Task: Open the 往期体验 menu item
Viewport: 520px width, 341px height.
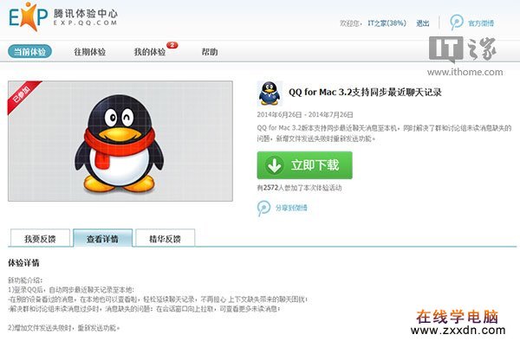Action: pos(90,52)
